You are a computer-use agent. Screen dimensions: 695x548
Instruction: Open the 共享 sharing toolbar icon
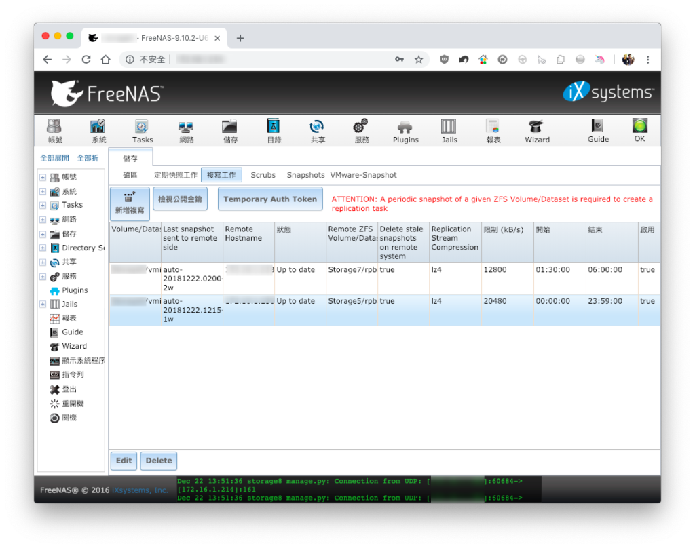click(x=318, y=131)
